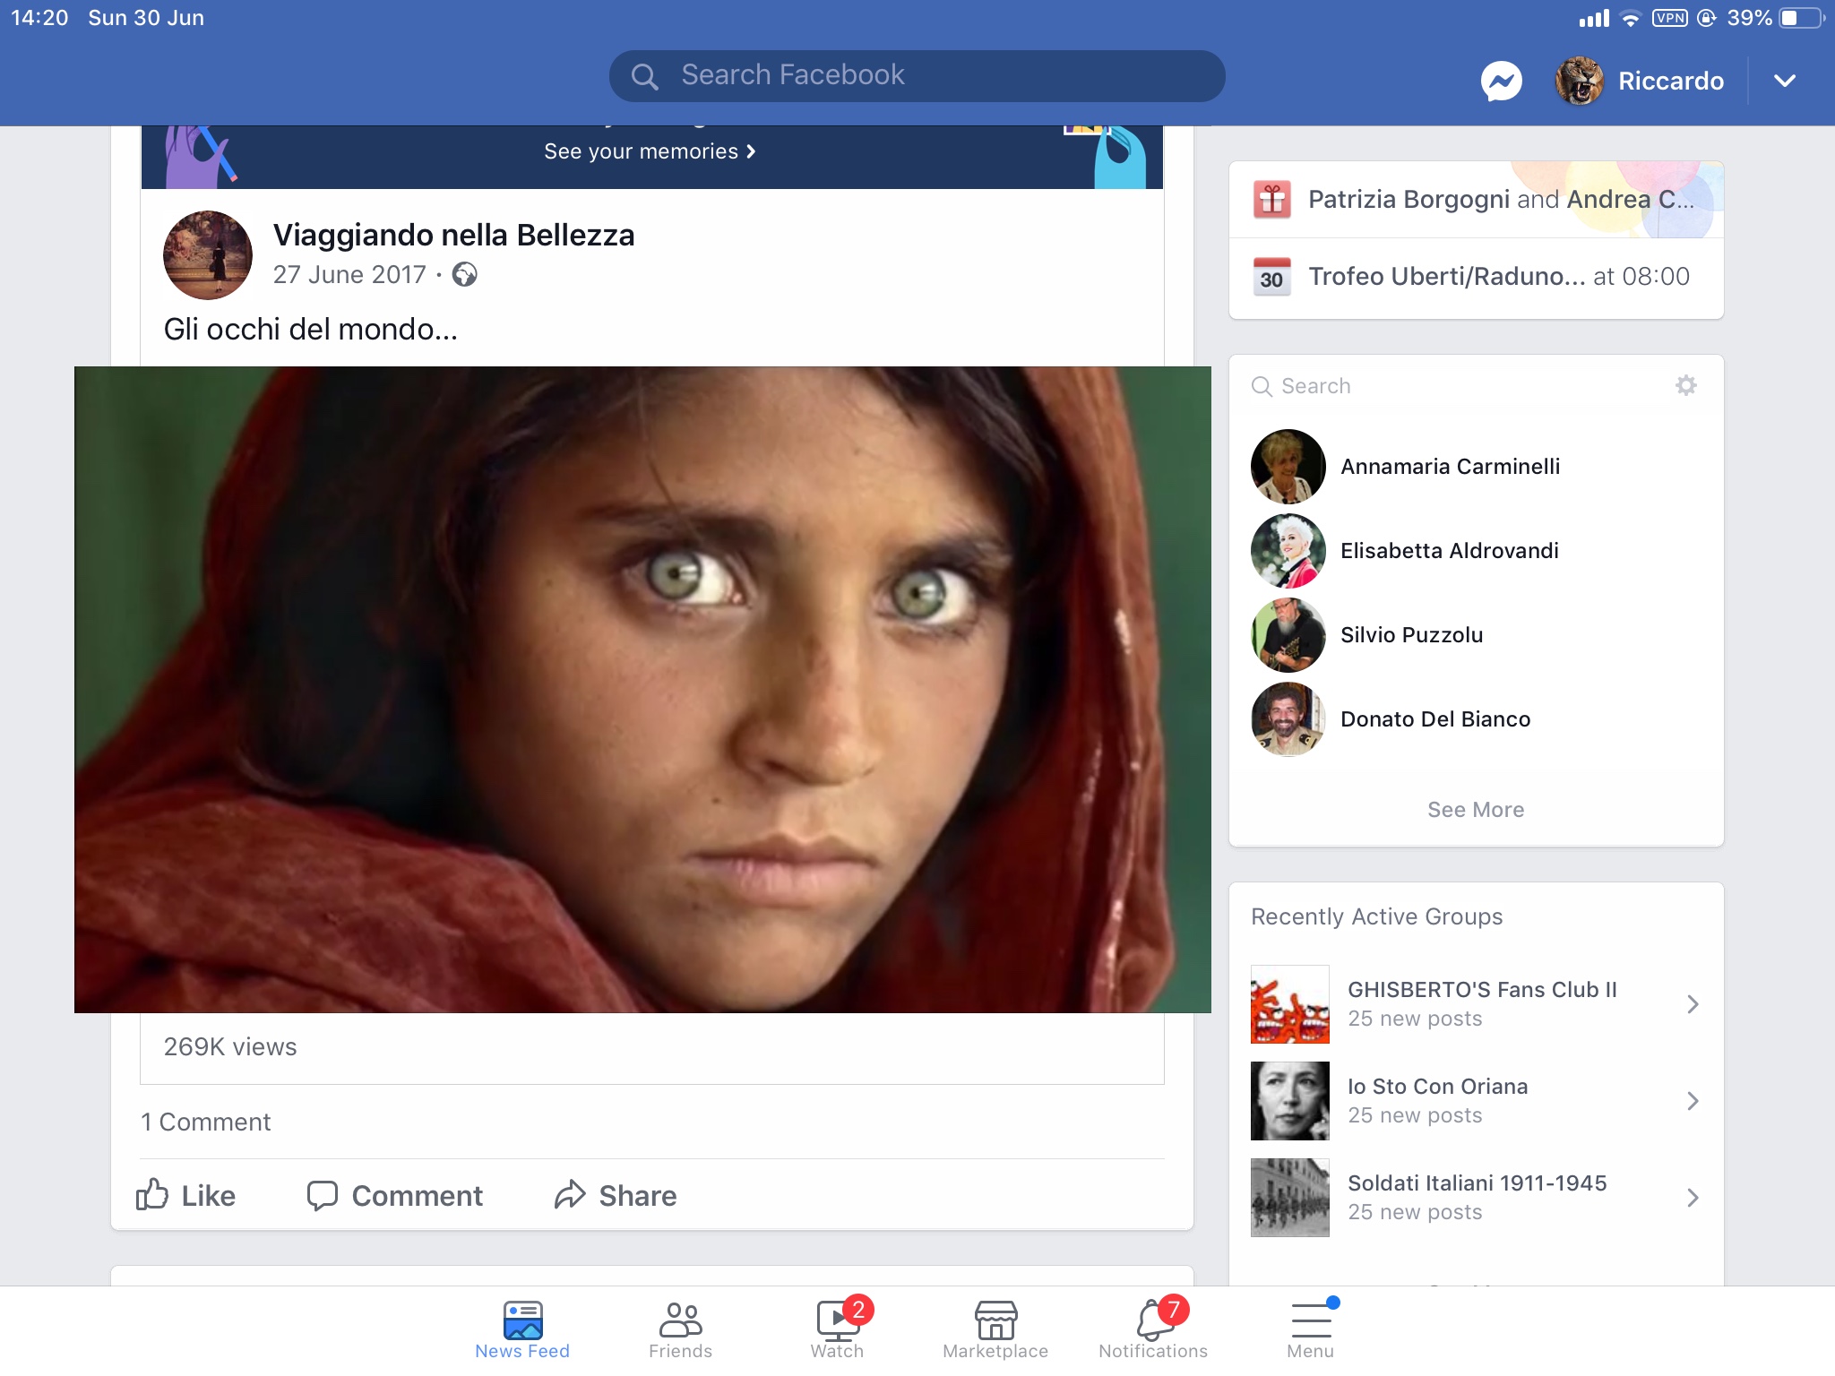Screen dimensions: 1835x1376
Task: Tap the battery indicator in status bar
Action: tap(1803, 18)
